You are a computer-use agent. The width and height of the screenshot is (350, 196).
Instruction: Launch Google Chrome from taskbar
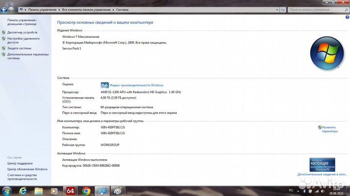click(86, 191)
